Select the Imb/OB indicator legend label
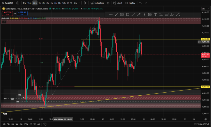211x127 pixels. coord(5,18)
